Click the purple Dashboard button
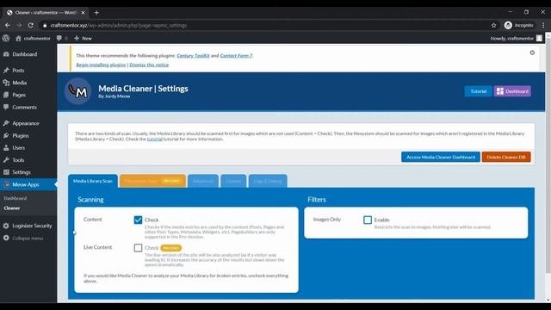The width and height of the screenshot is (551, 310). [x=512, y=91]
